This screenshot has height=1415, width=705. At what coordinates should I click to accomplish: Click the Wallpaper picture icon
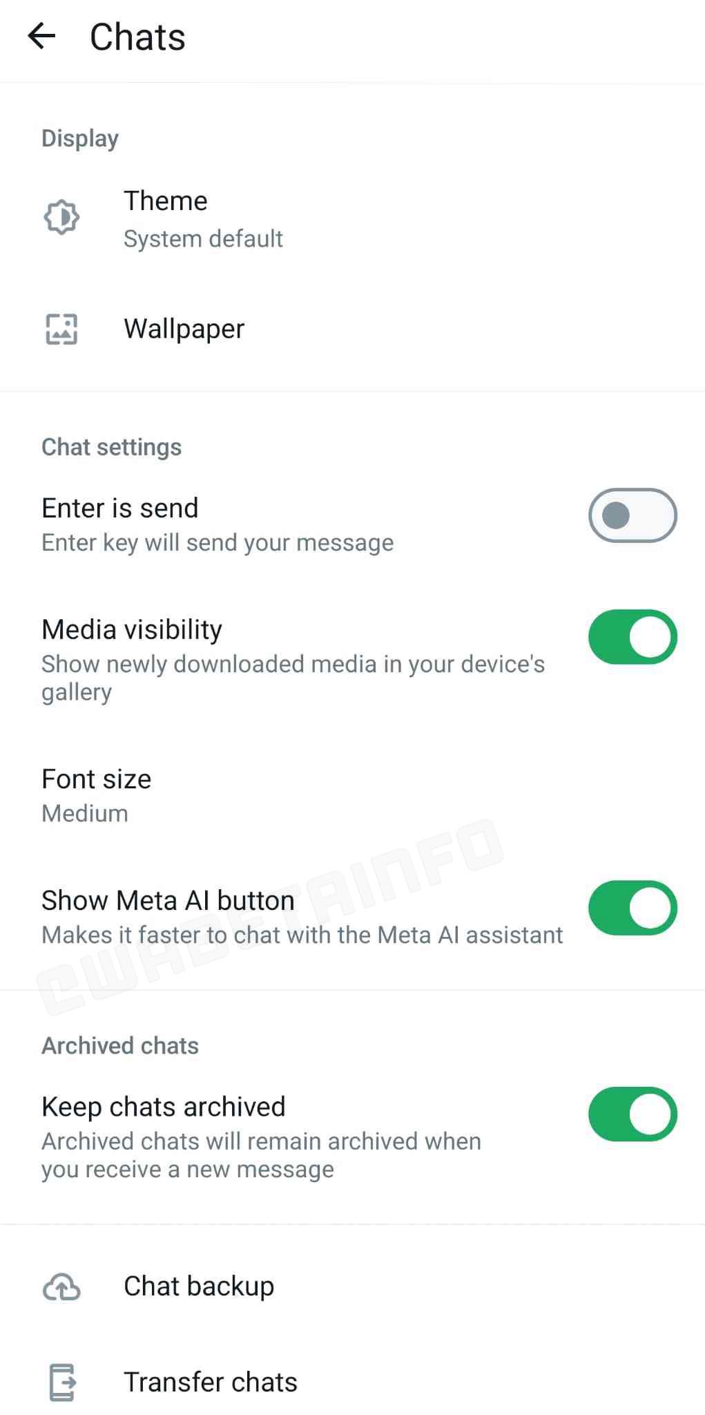[x=61, y=329]
